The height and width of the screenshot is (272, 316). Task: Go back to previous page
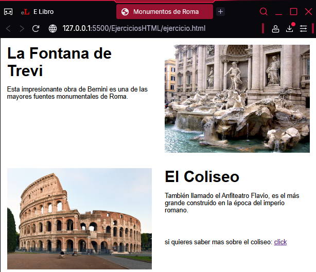8,29
